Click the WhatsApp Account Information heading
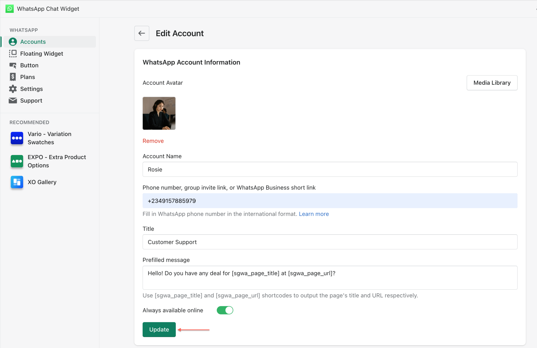Viewport: 537px width, 348px height. pyautogui.click(x=191, y=62)
